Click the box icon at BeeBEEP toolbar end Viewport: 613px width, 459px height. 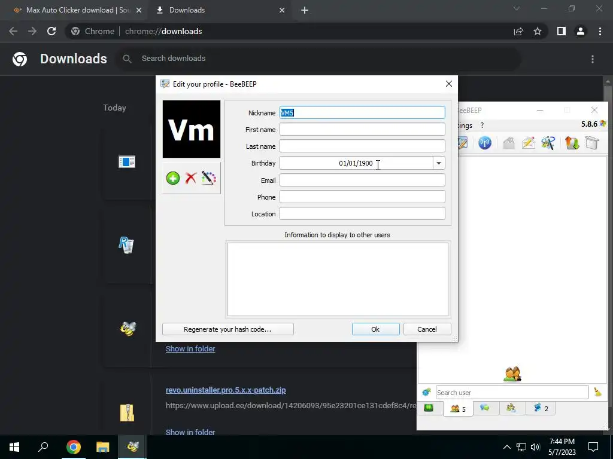click(x=592, y=143)
